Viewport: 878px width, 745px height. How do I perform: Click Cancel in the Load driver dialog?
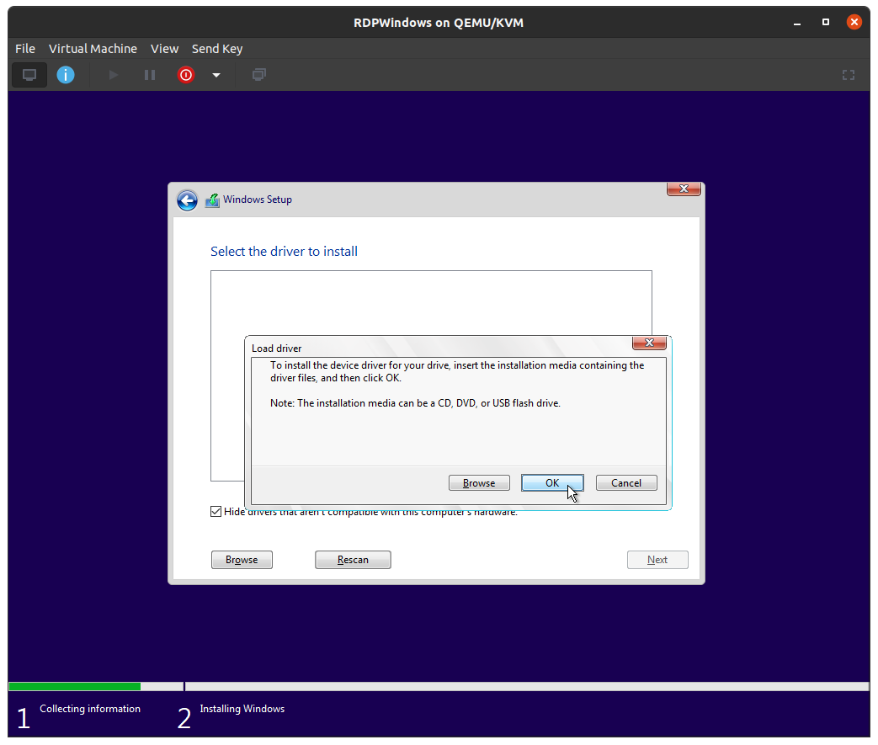[x=625, y=483]
